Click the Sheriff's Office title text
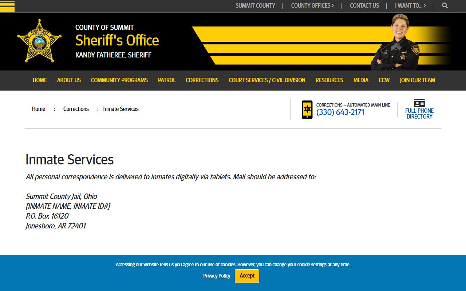This screenshot has width=466, height=291. click(117, 40)
